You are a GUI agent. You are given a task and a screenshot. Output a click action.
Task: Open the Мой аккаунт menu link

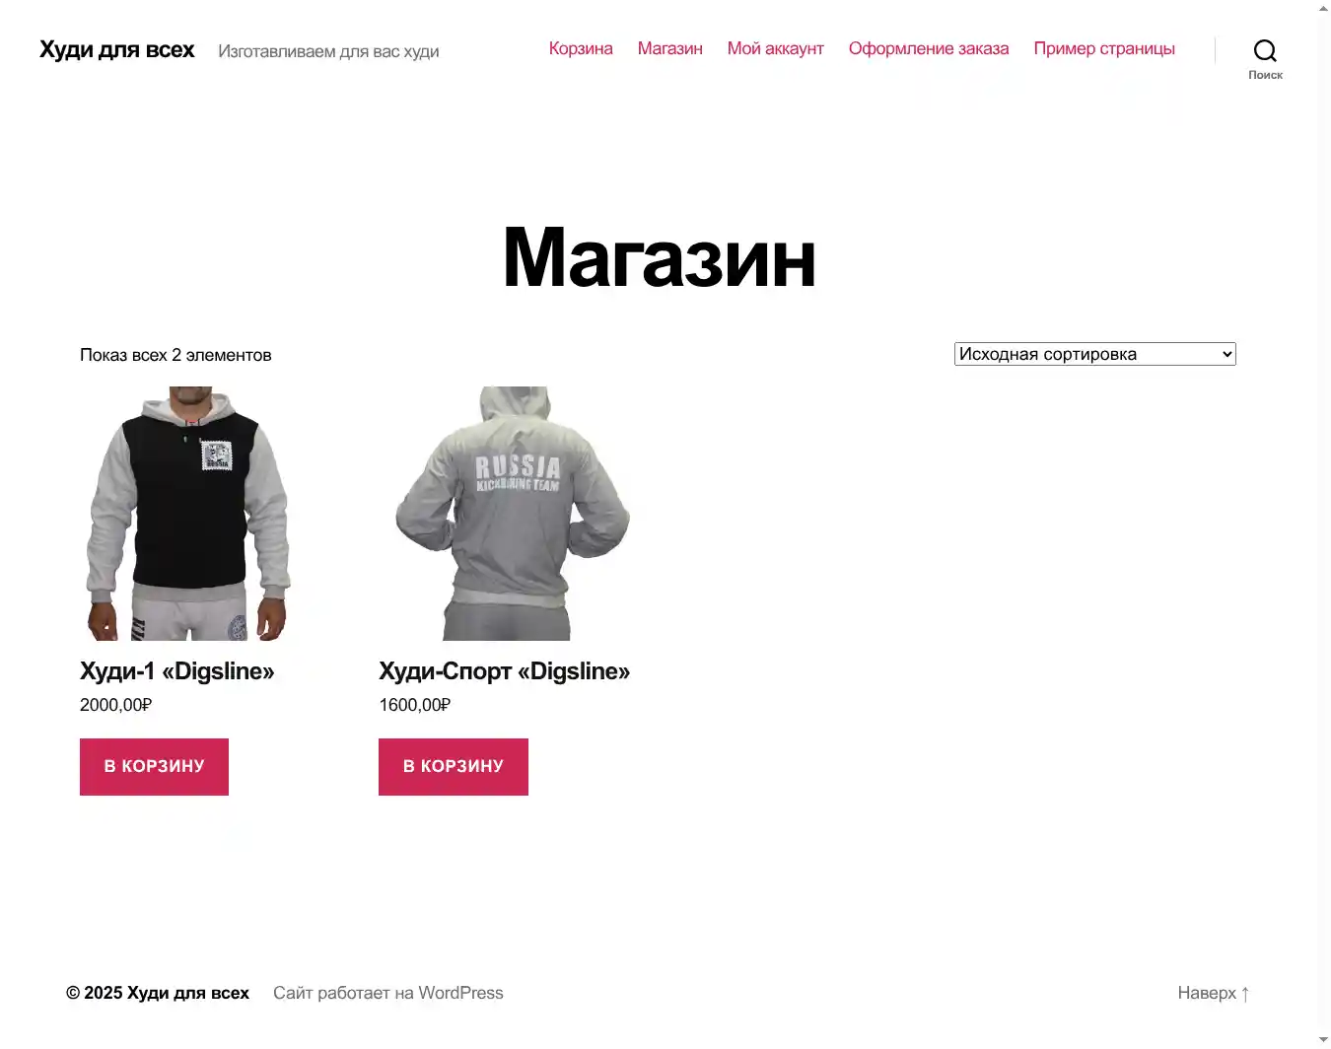click(775, 48)
